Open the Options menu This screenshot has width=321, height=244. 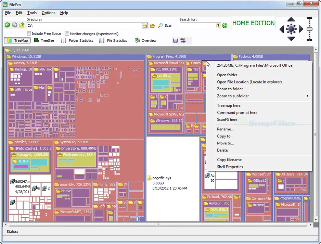tap(48, 13)
